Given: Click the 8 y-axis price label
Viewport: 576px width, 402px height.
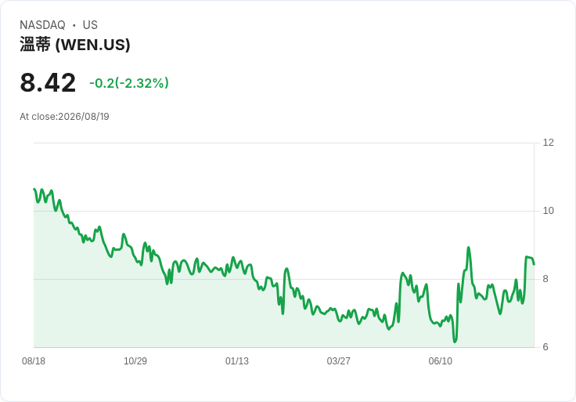Looking at the screenshot, I should click(545, 279).
